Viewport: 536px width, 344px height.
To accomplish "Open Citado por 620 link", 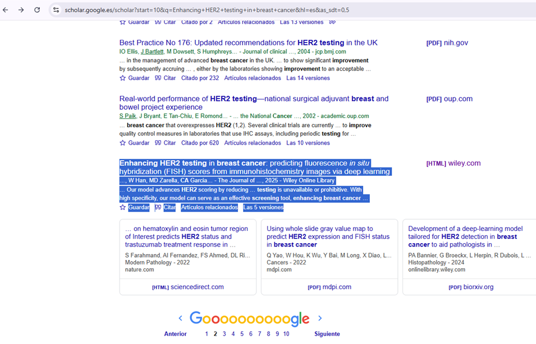I will tap(200, 143).
